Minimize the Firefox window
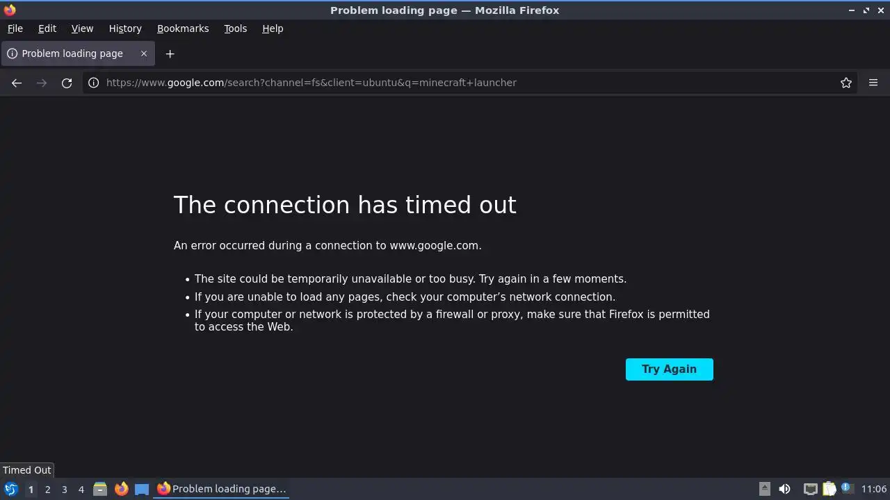This screenshot has height=500, width=890. [x=852, y=10]
